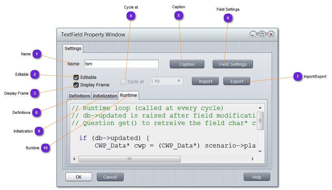Open the Initialization tab
332x190 pixels.
pos(105,96)
